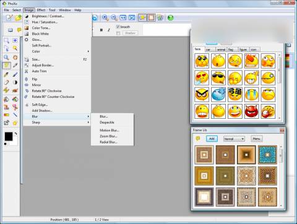297x224 pixels.
Task: Click the clipart list scrollbar down arrow
Action: (280, 118)
